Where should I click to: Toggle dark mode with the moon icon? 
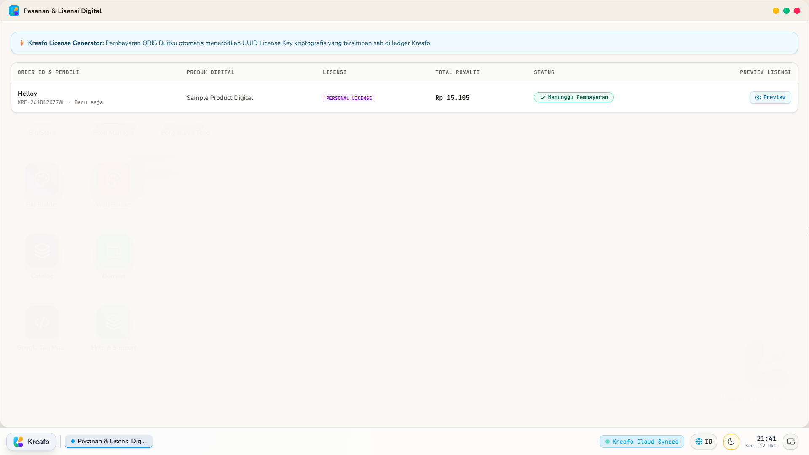[x=731, y=442]
